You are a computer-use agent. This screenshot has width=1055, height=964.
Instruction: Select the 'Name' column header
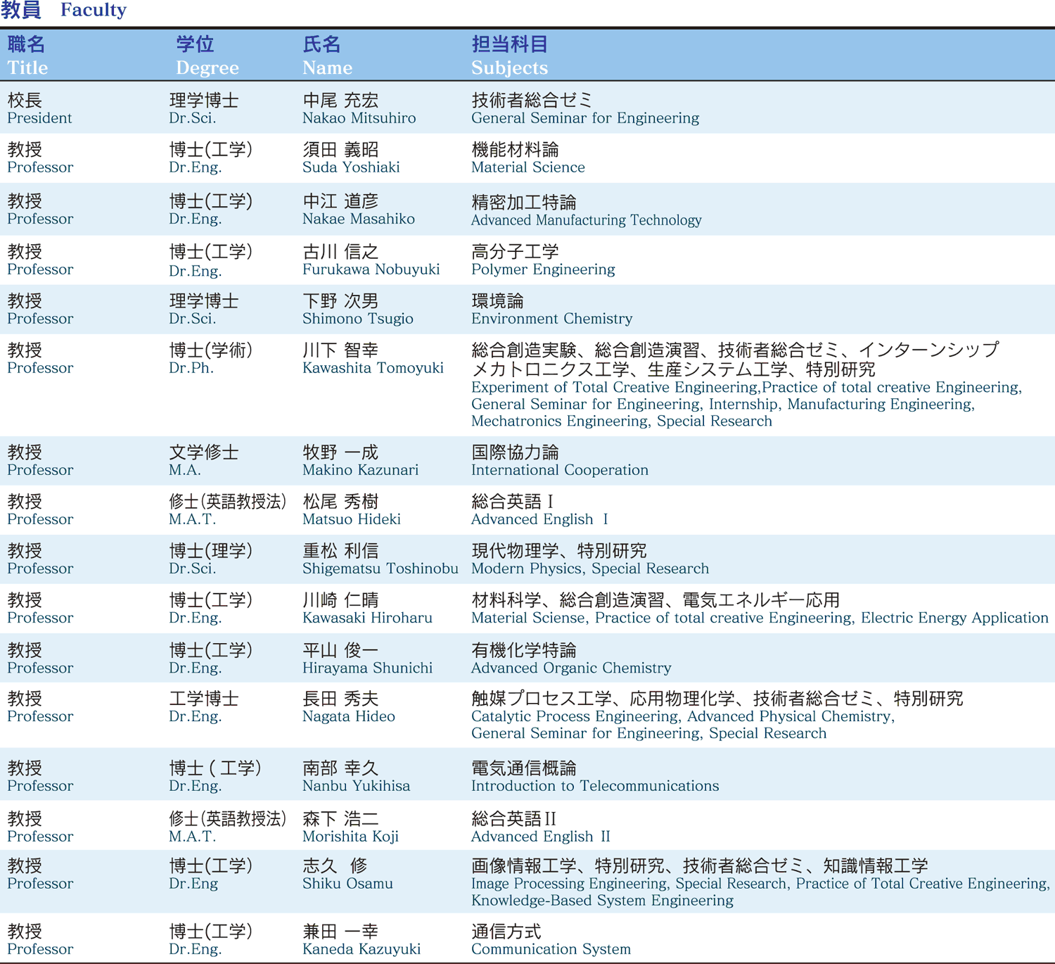pos(328,68)
